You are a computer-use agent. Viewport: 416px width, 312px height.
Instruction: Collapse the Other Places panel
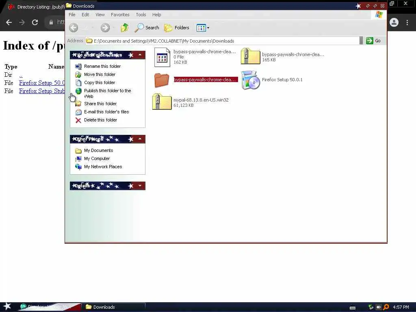[x=140, y=139]
